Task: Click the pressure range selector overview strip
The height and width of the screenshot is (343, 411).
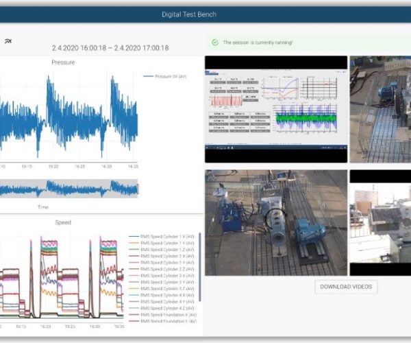Action: (69, 189)
